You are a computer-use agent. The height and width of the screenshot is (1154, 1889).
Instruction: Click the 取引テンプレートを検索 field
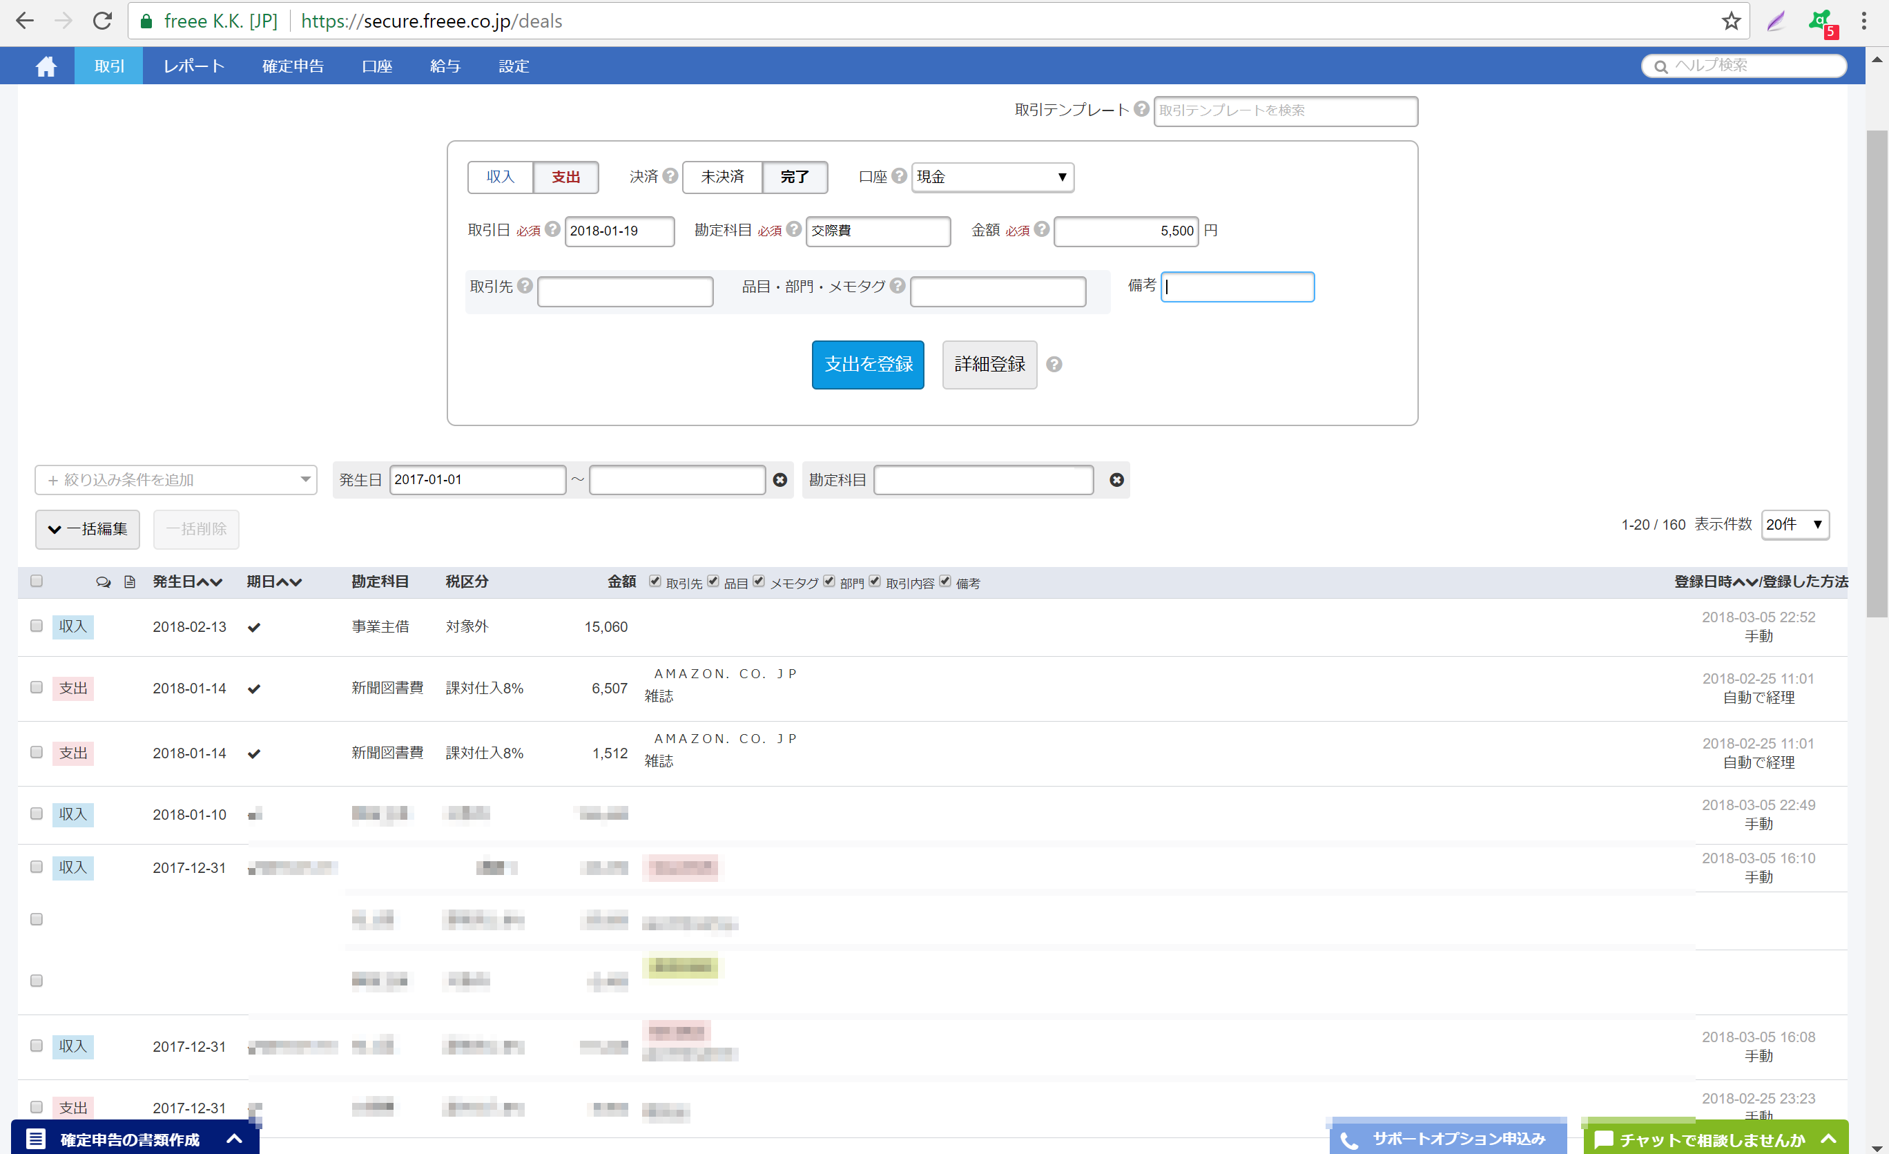coord(1286,111)
